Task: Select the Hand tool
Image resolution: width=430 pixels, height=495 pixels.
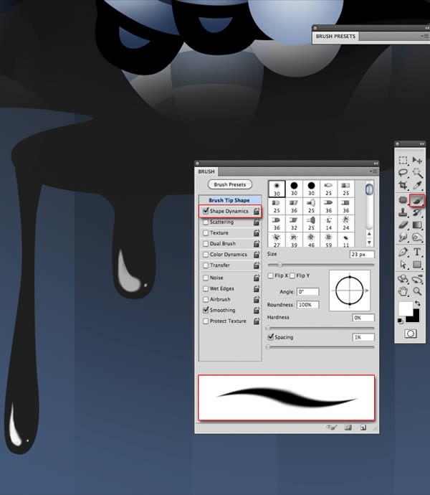Action: (403, 291)
